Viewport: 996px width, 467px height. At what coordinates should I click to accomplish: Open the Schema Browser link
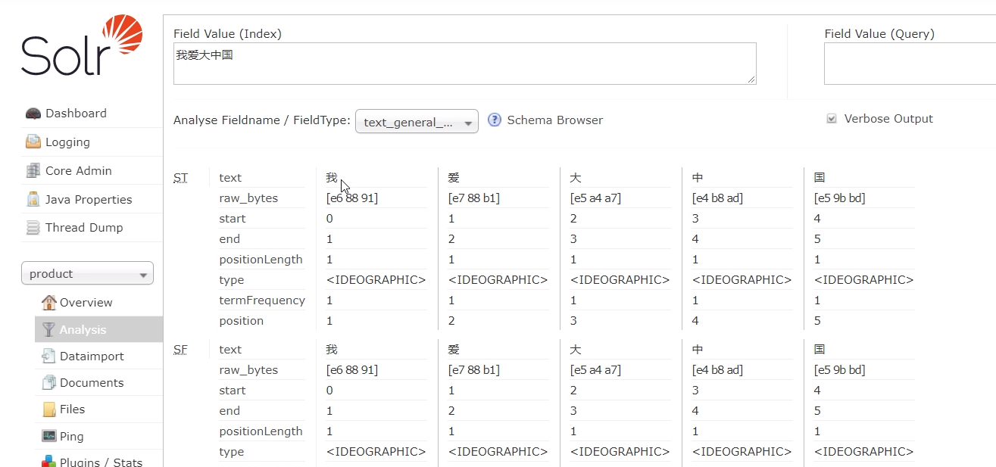pos(555,120)
